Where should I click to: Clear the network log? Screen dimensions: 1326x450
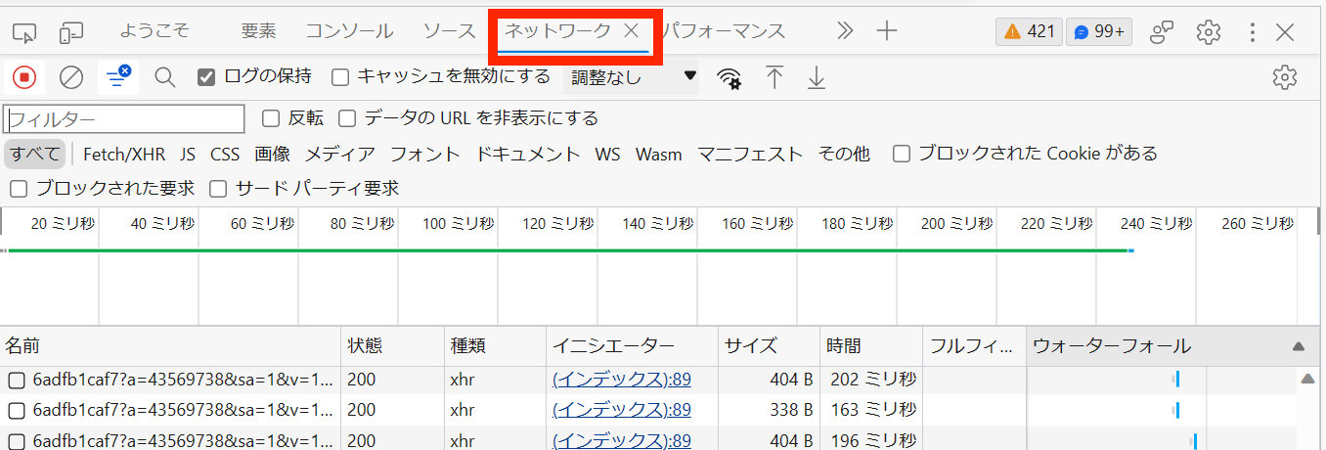click(x=71, y=77)
